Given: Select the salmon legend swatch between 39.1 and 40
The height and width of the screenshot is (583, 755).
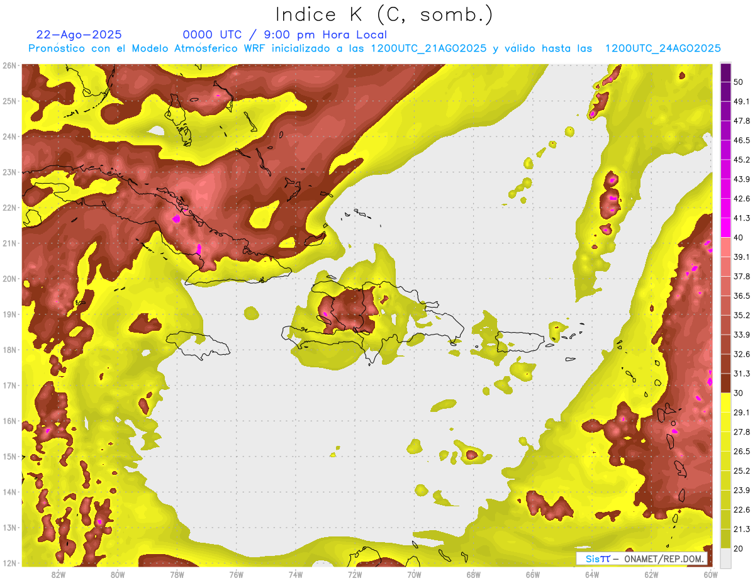Looking at the screenshot, I should [x=726, y=247].
